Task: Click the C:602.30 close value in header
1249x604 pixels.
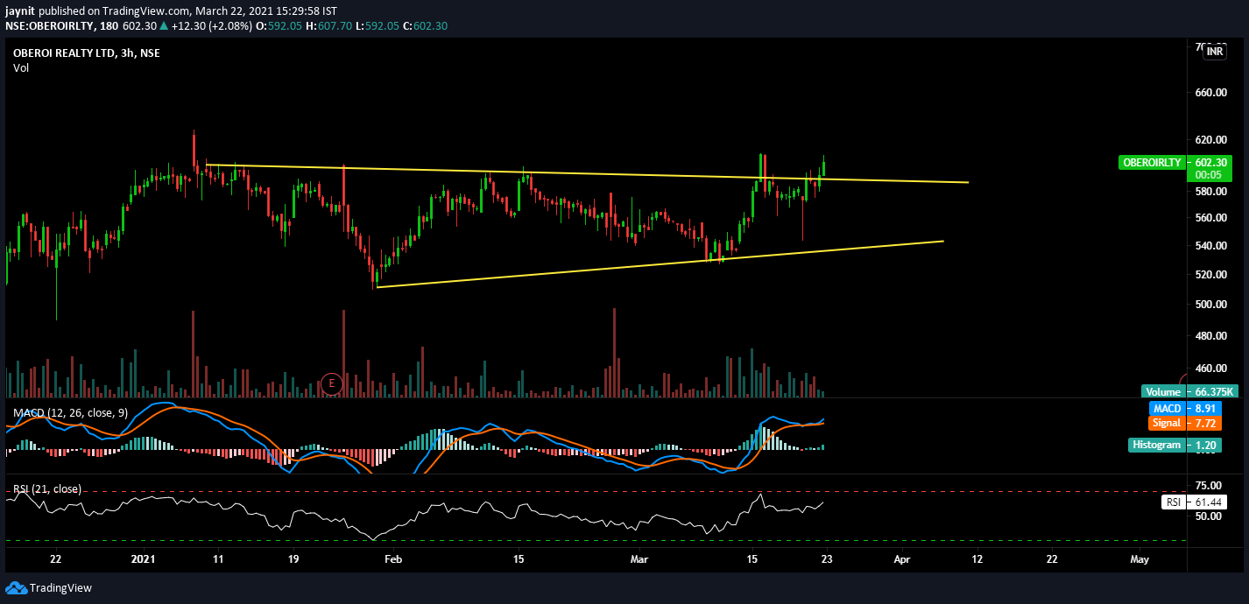Action: click(x=427, y=25)
